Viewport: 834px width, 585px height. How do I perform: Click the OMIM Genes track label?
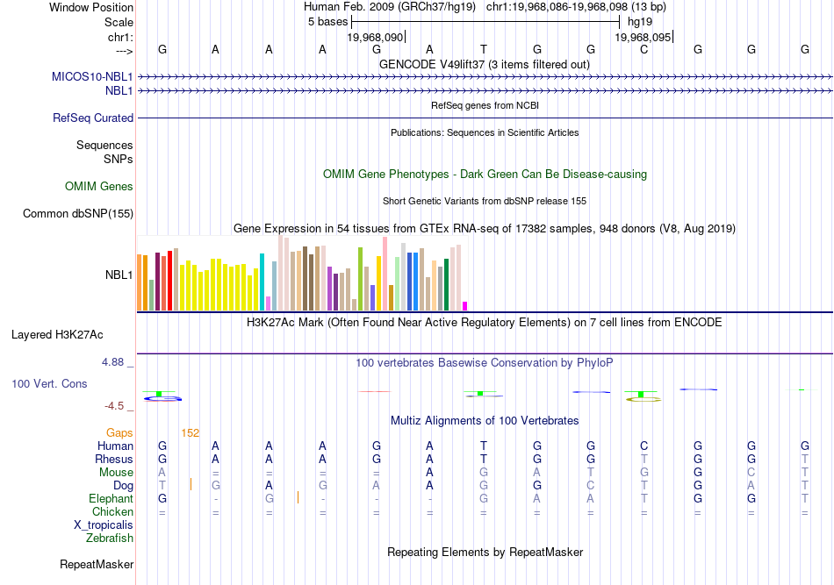point(98,187)
